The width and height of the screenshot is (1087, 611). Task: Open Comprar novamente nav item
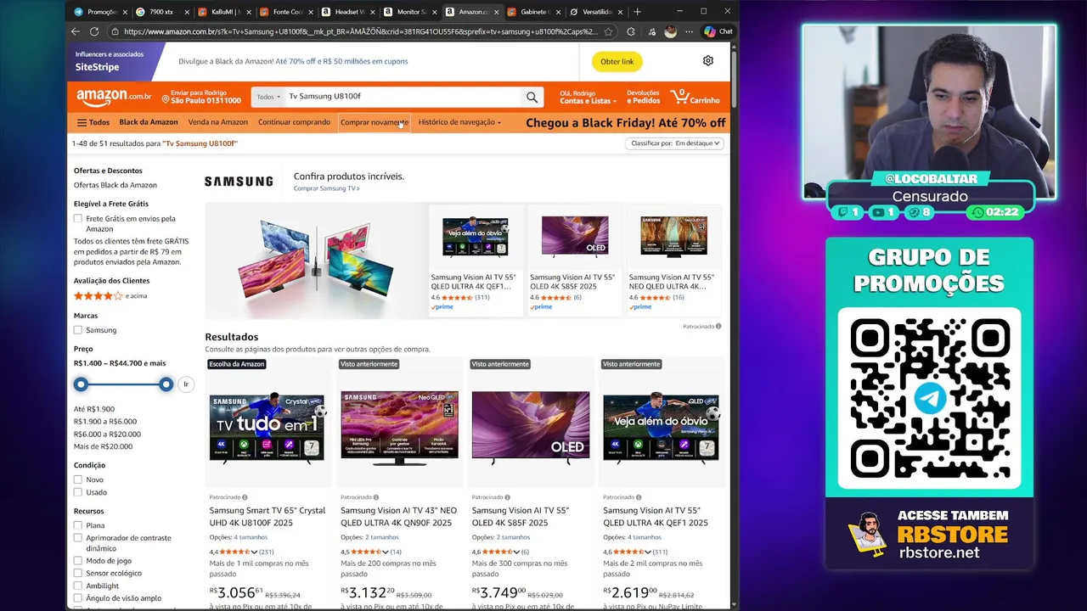pyautogui.click(x=375, y=122)
